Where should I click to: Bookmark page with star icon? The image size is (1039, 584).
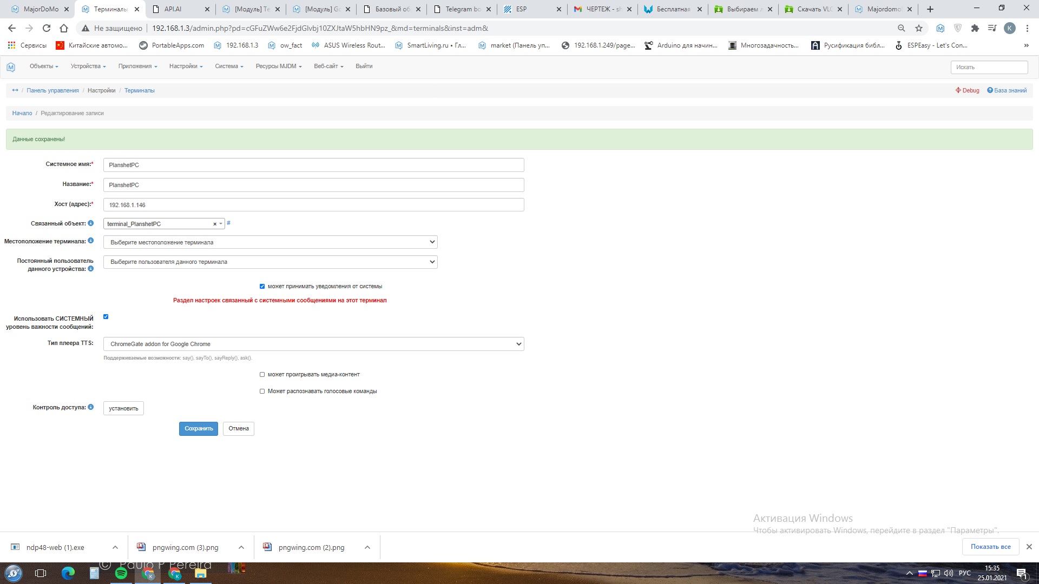(x=919, y=28)
